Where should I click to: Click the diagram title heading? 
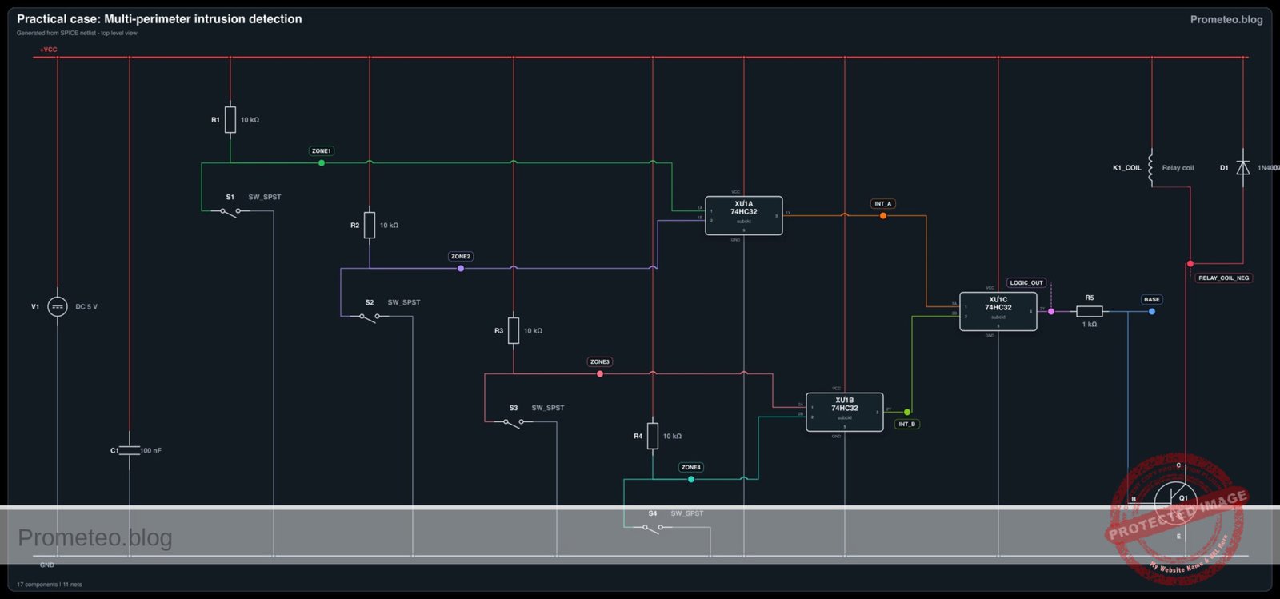(x=159, y=18)
